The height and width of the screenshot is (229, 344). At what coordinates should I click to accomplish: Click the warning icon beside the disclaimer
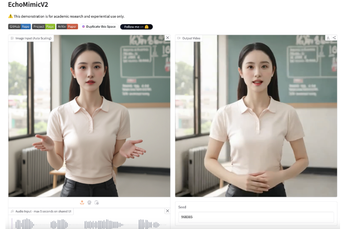10,16
